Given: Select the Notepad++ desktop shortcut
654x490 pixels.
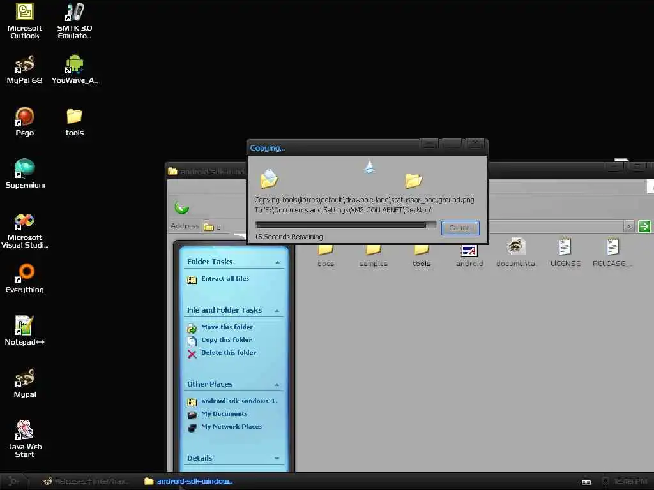Looking at the screenshot, I should tap(25, 331).
